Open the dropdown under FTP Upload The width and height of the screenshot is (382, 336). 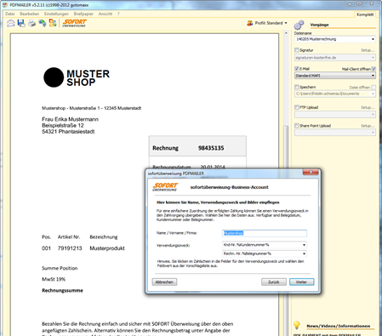pos(373,114)
